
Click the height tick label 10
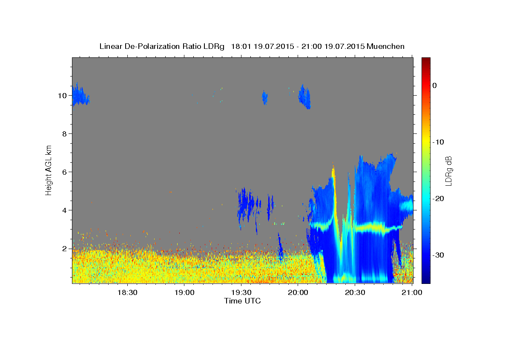pyautogui.click(x=62, y=96)
